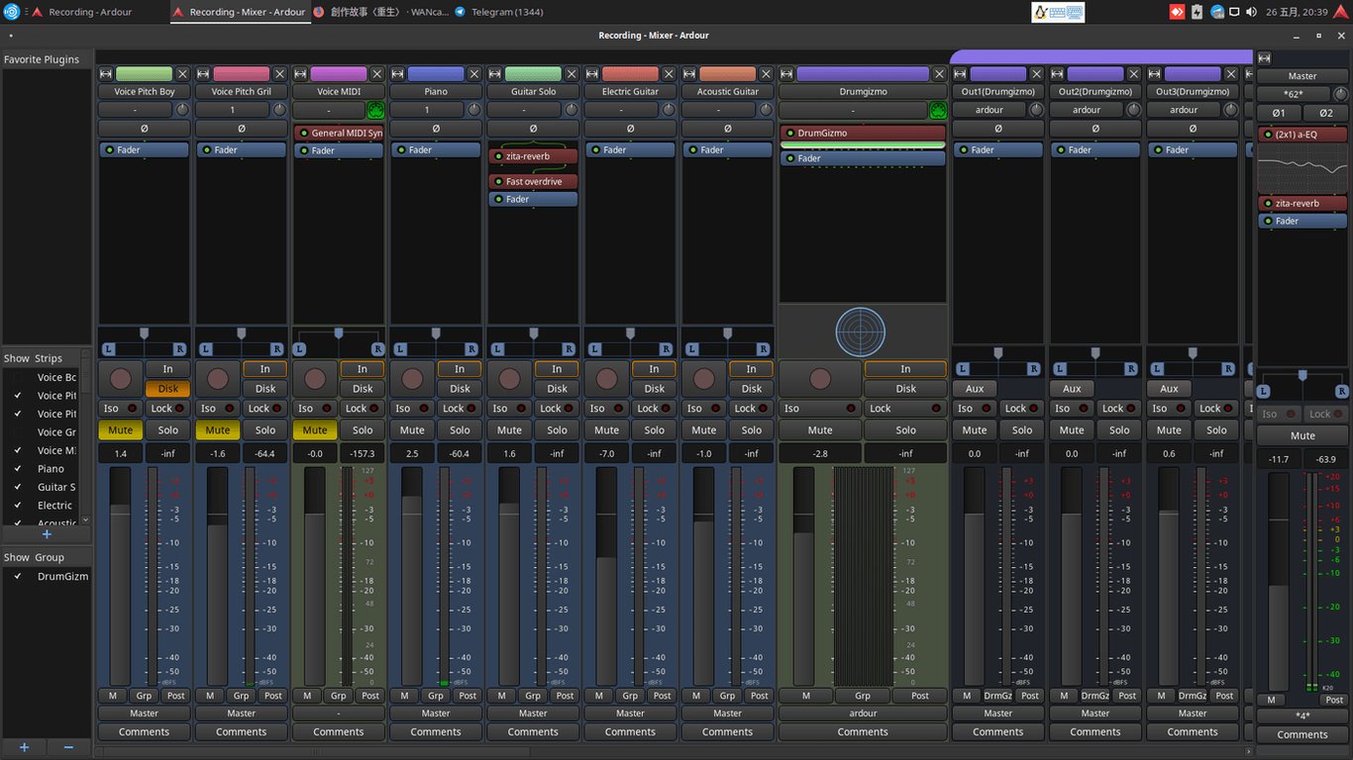The width and height of the screenshot is (1353, 760).
Task: Click trim knob on Out1(Drumgizmo) strip
Action: [1036, 110]
